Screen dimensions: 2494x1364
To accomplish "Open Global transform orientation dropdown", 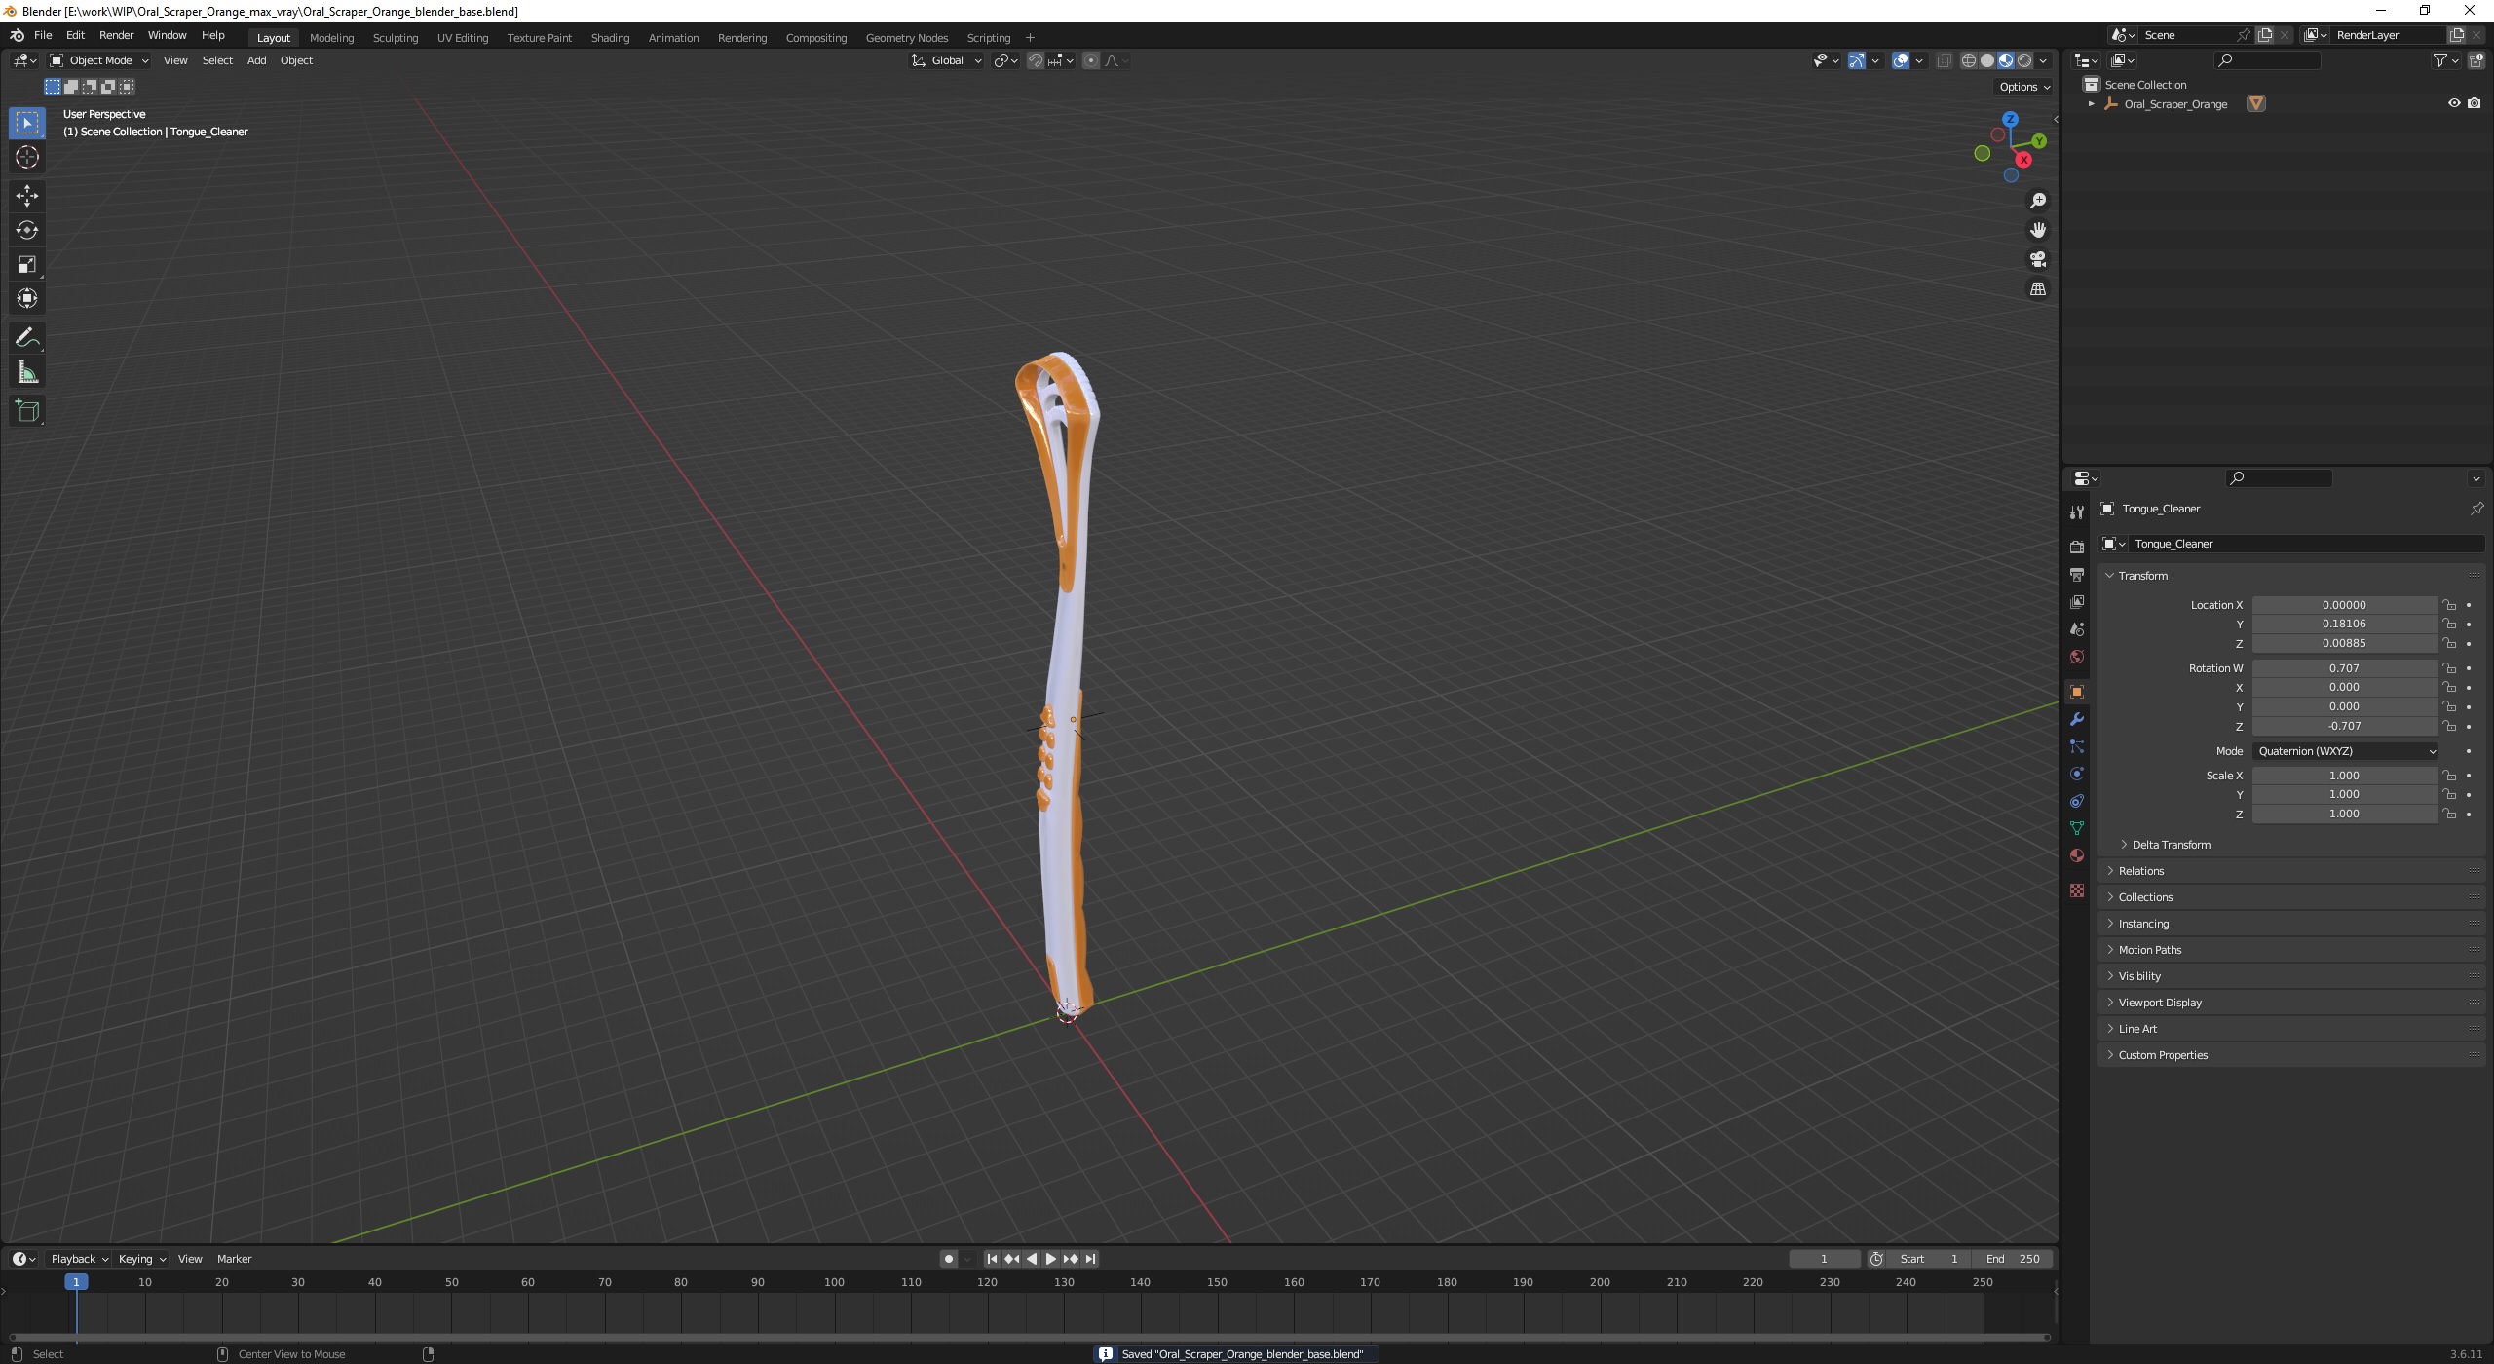I will point(947,60).
